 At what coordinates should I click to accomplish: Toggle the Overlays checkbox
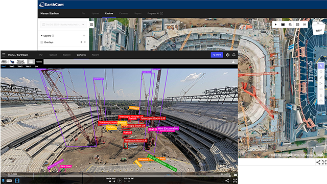point(42,42)
